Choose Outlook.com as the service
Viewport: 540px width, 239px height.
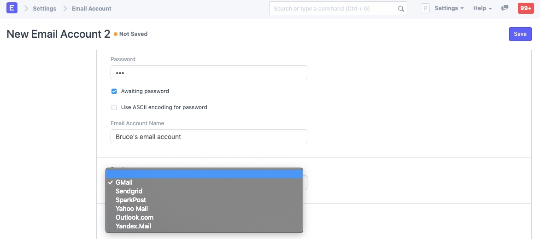click(x=135, y=217)
